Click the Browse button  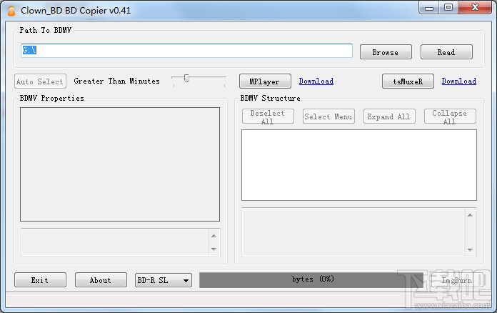pyautogui.click(x=386, y=52)
